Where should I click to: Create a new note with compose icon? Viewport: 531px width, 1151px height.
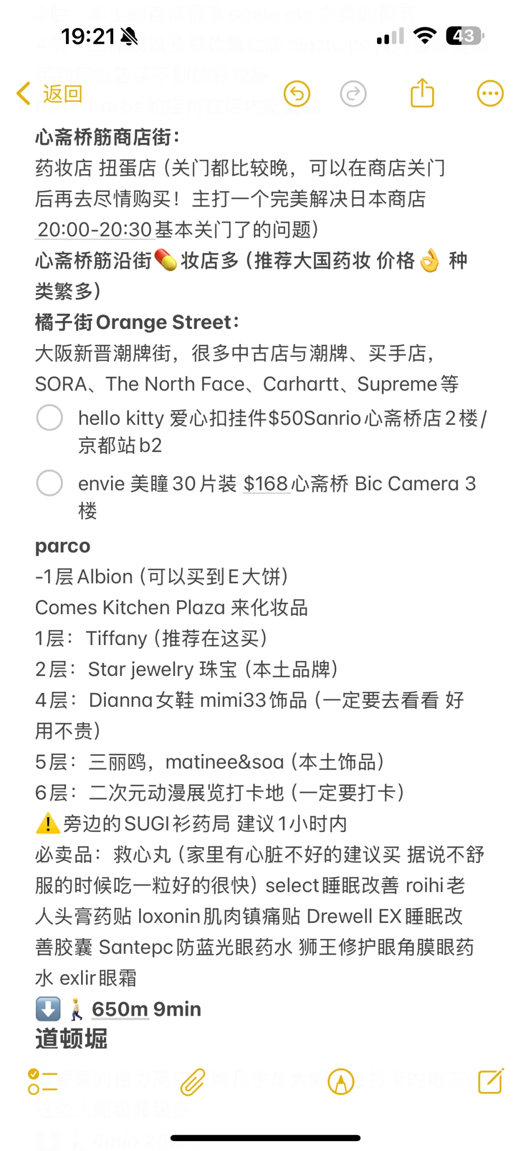pyautogui.click(x=491, y=1081)
